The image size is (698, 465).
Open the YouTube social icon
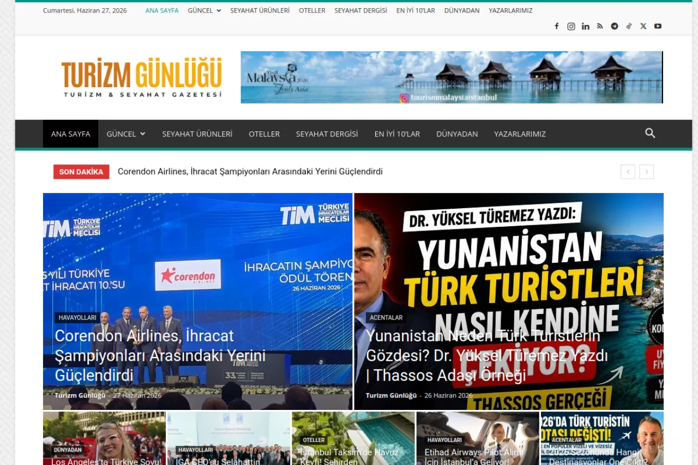coord(658,26)
